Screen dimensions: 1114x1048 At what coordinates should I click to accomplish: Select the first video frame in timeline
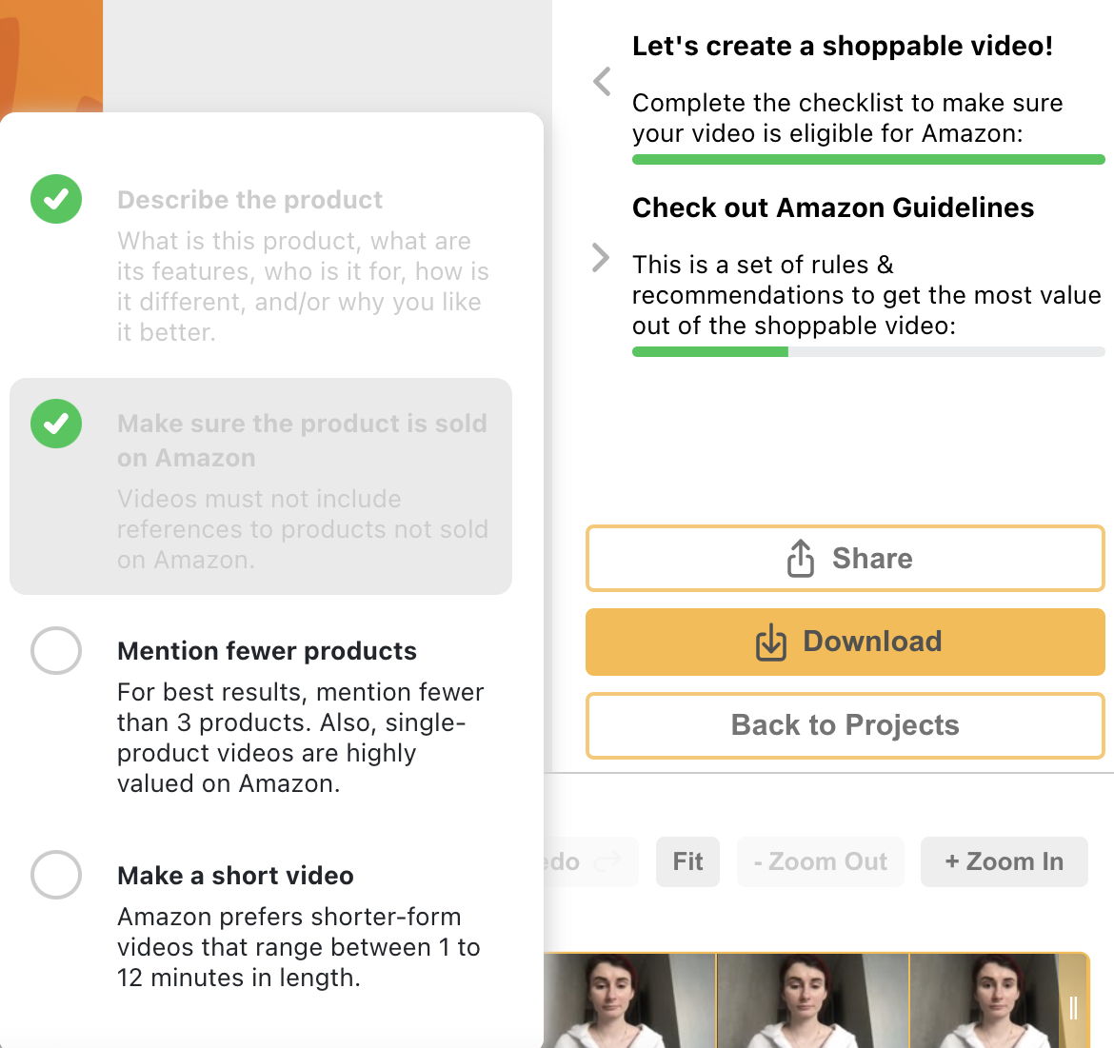(630, 1001)
